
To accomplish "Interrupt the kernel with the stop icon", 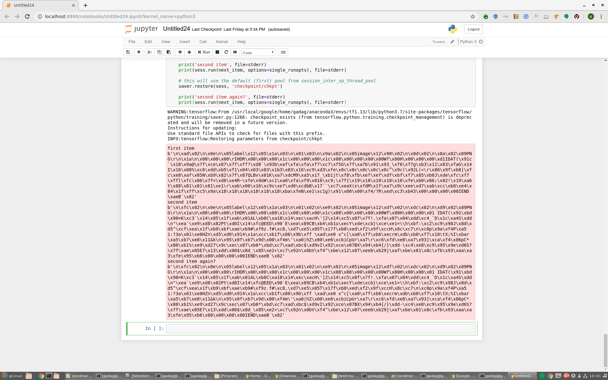I will tap(217, 52).
